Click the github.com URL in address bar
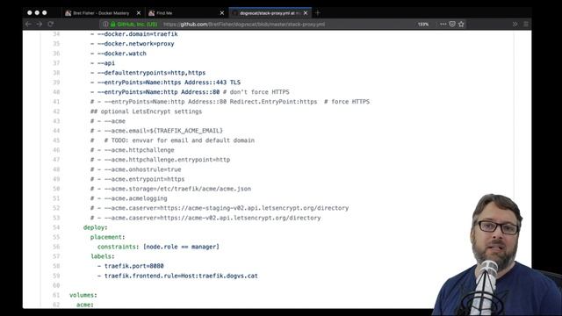 pyautogui.click(x=244, y=25)
